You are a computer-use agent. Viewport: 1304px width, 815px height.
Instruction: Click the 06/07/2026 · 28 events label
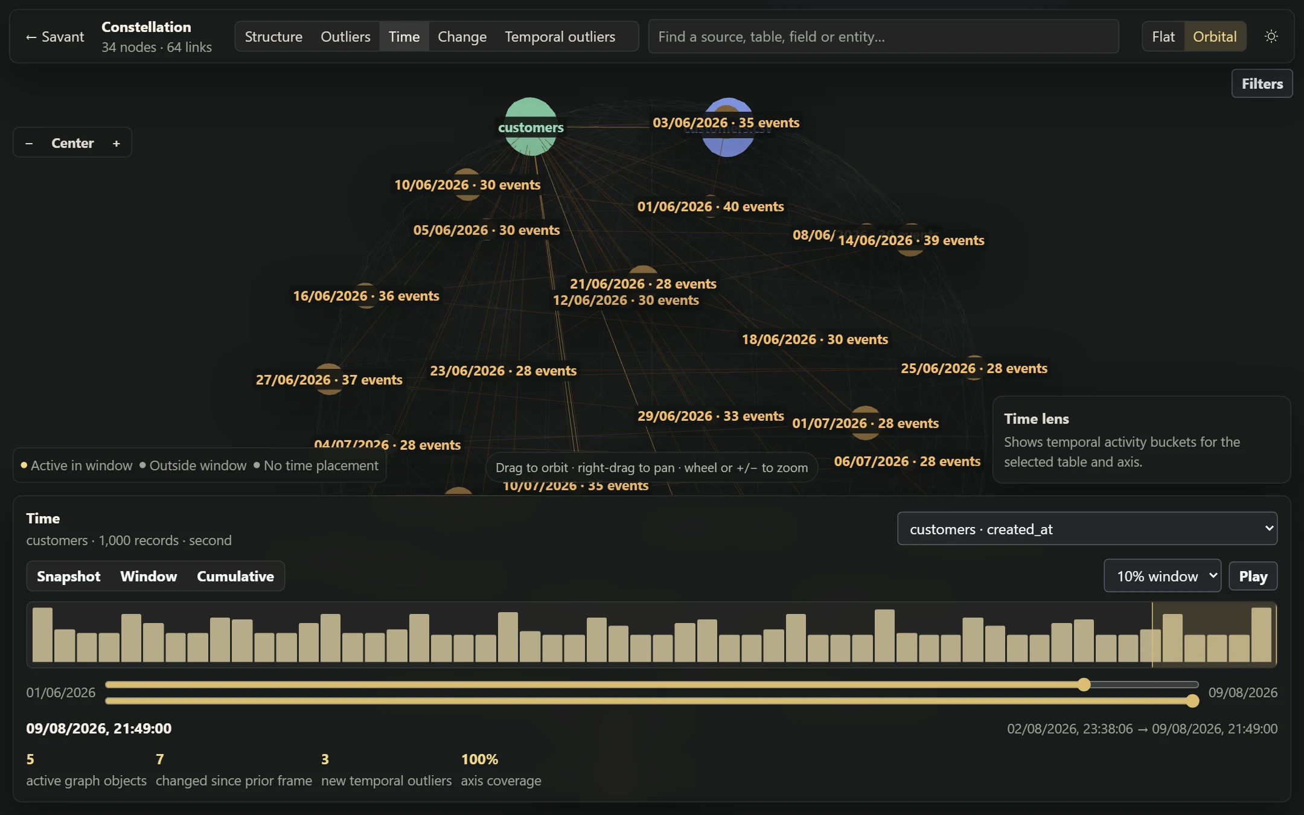(x=907, y=461)
